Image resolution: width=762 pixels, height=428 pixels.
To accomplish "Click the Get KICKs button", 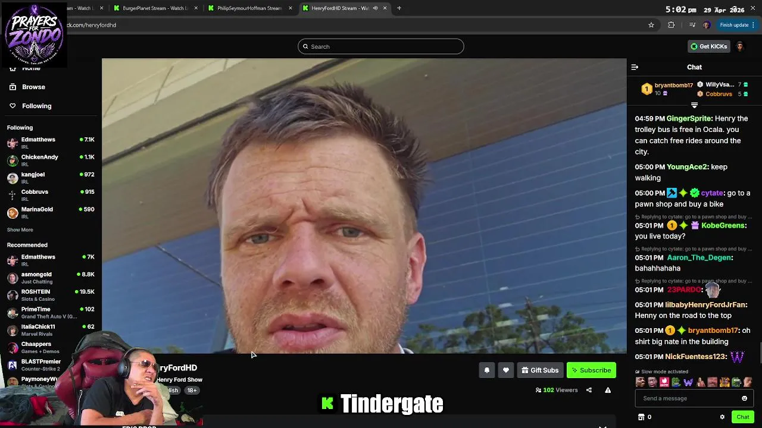I will (x=708, y=46).
